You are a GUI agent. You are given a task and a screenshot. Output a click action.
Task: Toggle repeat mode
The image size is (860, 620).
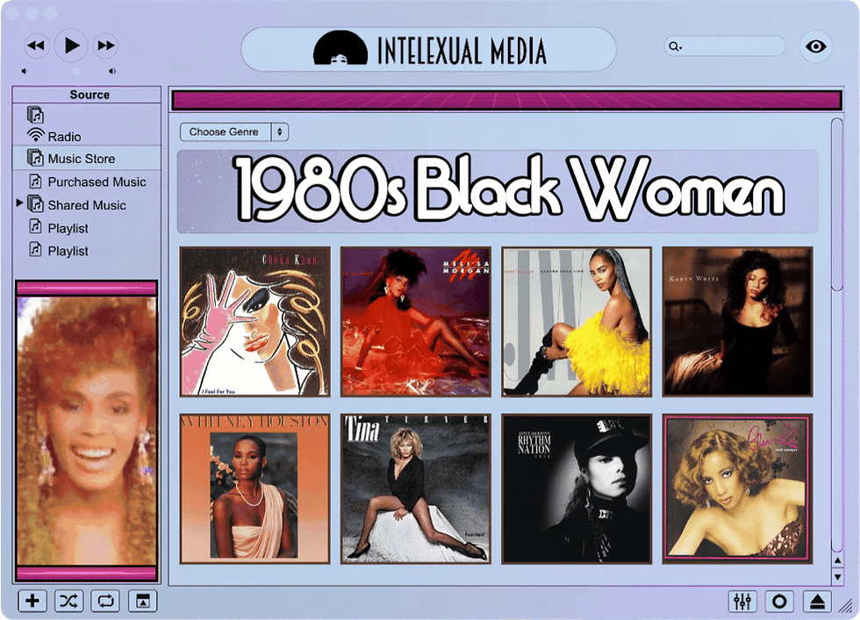coord(106,601)
